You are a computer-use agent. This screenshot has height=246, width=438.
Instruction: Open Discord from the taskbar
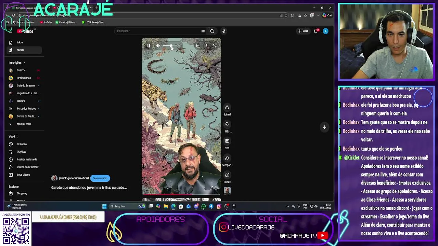point(196,206)
